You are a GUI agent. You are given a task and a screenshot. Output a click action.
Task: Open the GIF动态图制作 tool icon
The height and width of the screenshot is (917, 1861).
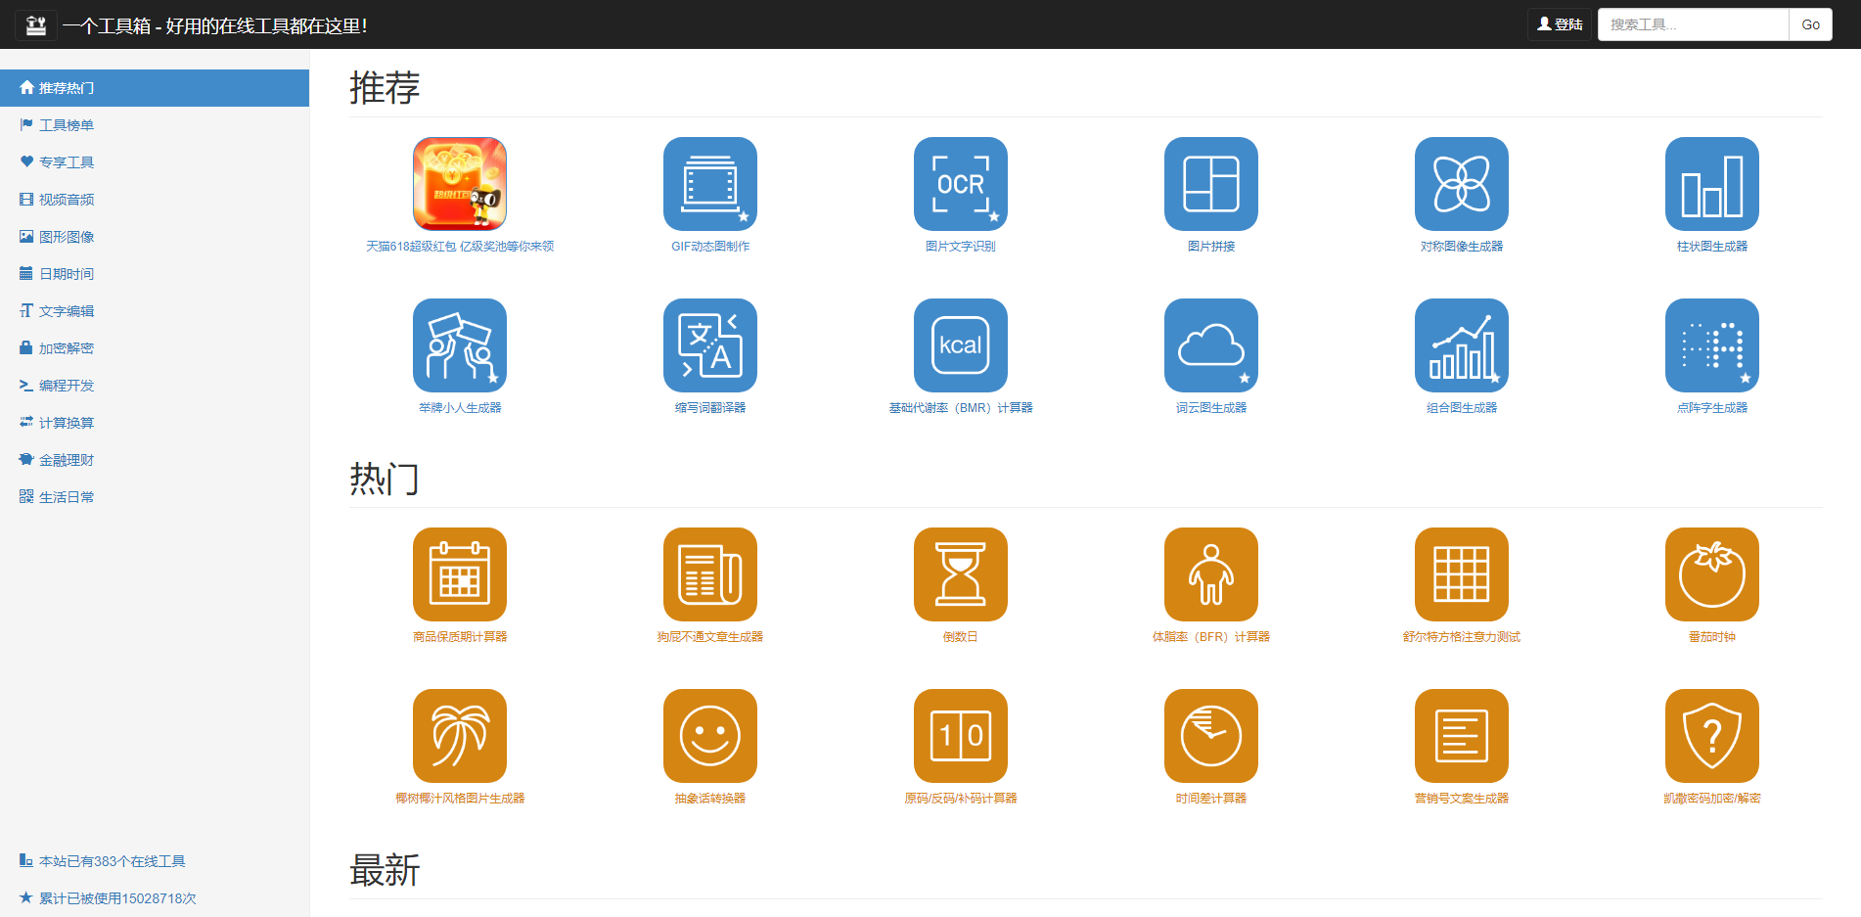click(709, 184)
